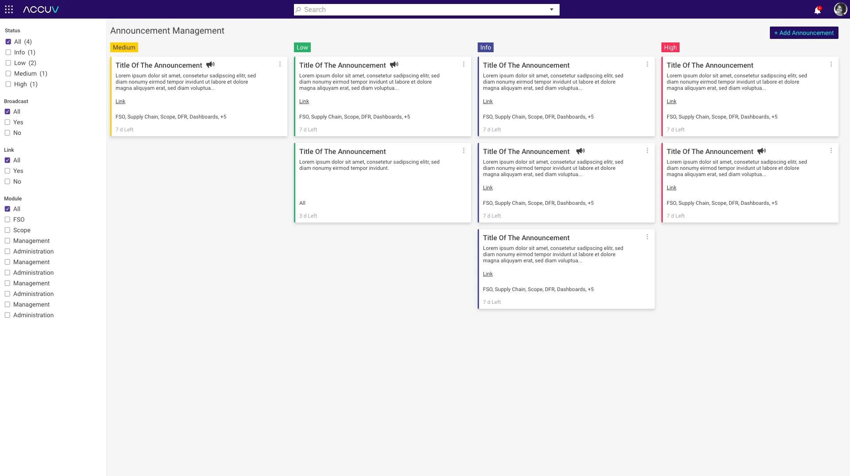Check the Info status filter
Viewport: 850px width, 476px height.
(x=8, y=52)
